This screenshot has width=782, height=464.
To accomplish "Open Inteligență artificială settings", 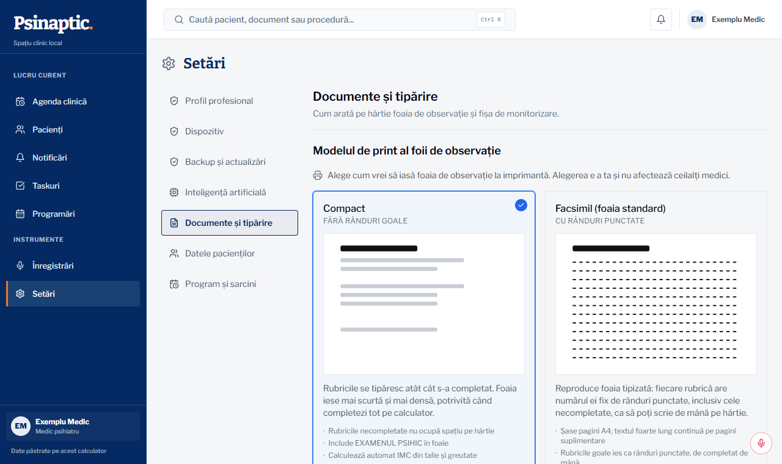I will pyautogui.click(x=230, y=192).
